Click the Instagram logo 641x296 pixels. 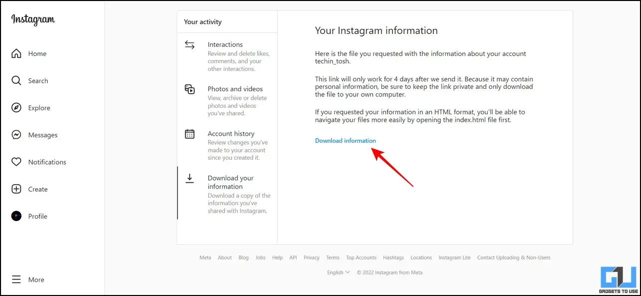pos(33,20)
